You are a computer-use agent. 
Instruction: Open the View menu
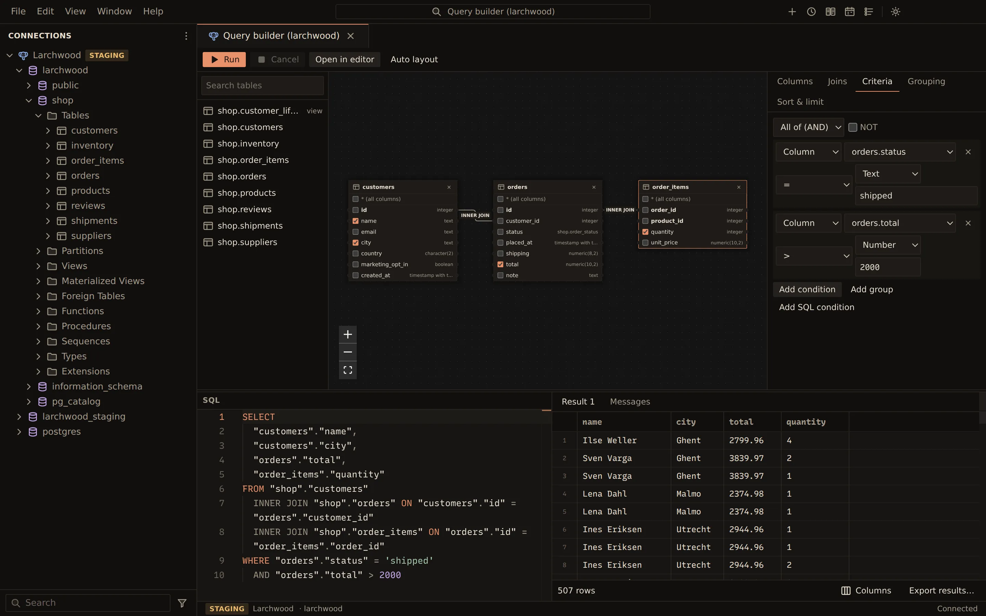[x=75, y=11]
